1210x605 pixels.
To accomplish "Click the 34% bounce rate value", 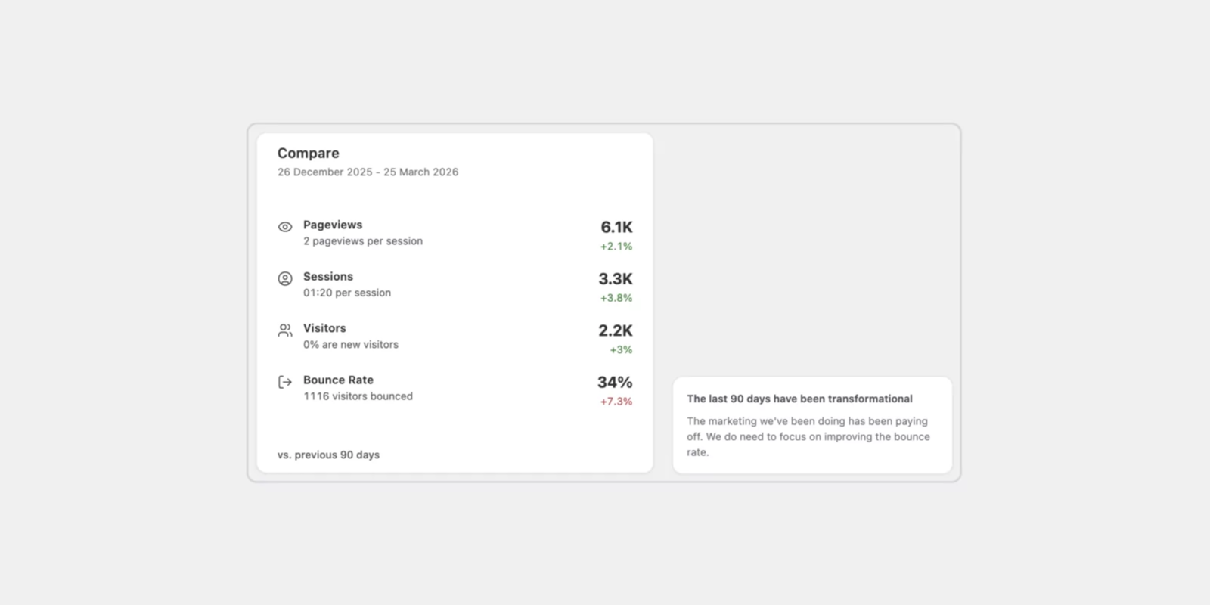I will pyautogui.click(x=615, y=382).
